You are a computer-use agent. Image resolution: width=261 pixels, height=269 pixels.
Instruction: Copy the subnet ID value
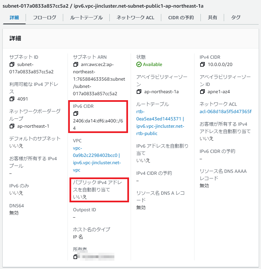(x=12, y=64)
